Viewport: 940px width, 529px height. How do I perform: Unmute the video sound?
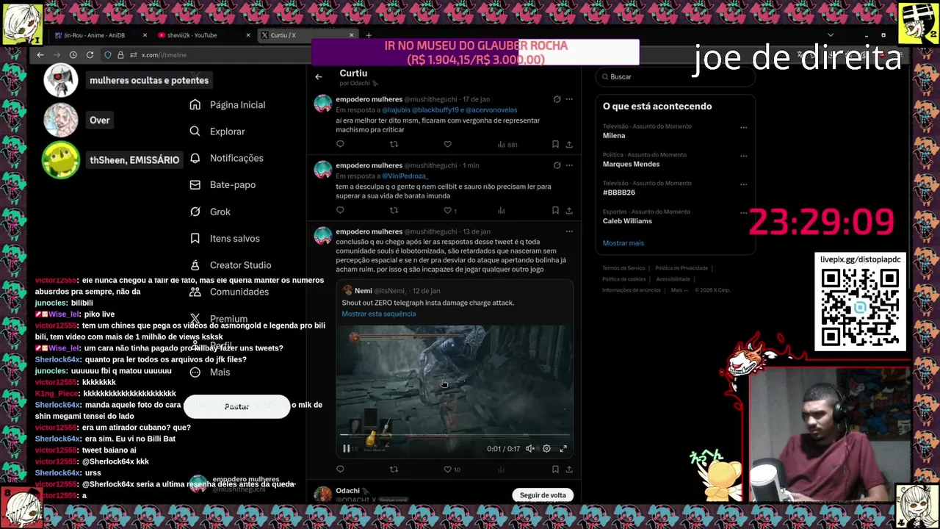click(x=529, y=449)
